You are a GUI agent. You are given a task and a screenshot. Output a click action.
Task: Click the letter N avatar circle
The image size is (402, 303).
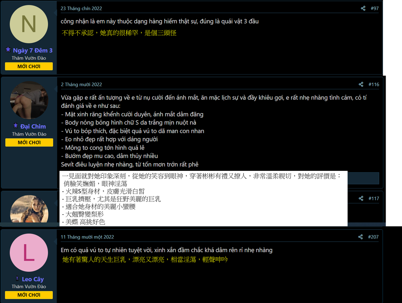coord(29,24)
